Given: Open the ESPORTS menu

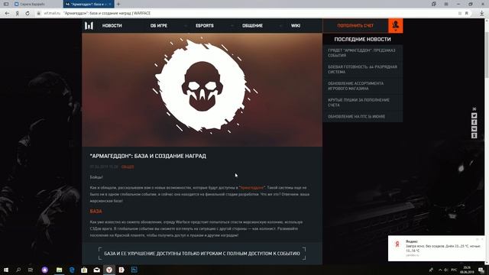Looking at the screenshot, I should click(205, 25).
